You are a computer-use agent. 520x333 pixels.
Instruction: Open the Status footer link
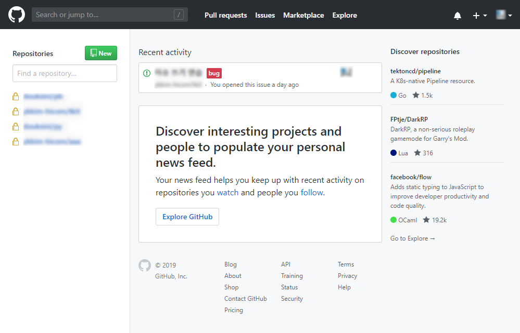coord(289,287)
